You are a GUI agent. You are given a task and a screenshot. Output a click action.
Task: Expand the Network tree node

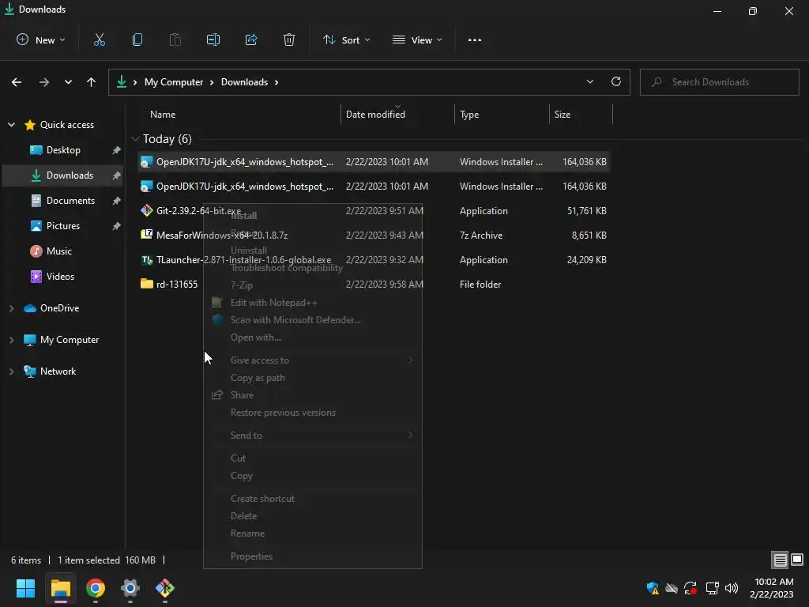click(11, 371)
